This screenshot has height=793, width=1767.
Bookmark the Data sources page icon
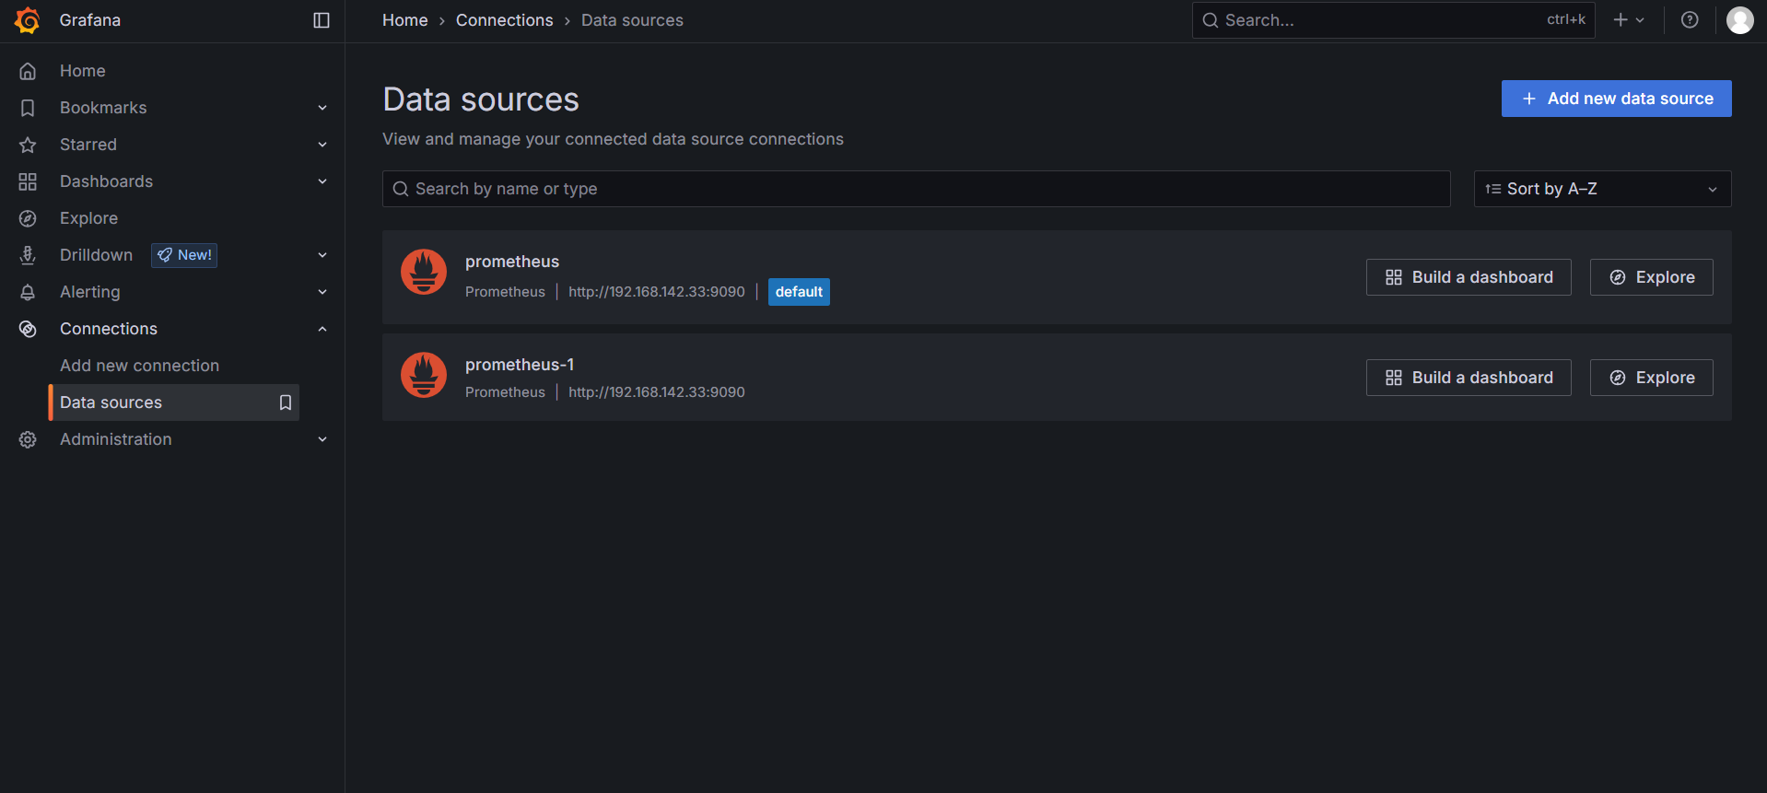point(286,402)
